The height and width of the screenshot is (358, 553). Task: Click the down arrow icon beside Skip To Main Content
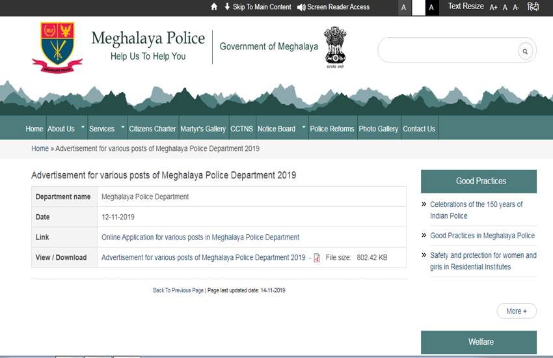[227, 7]
